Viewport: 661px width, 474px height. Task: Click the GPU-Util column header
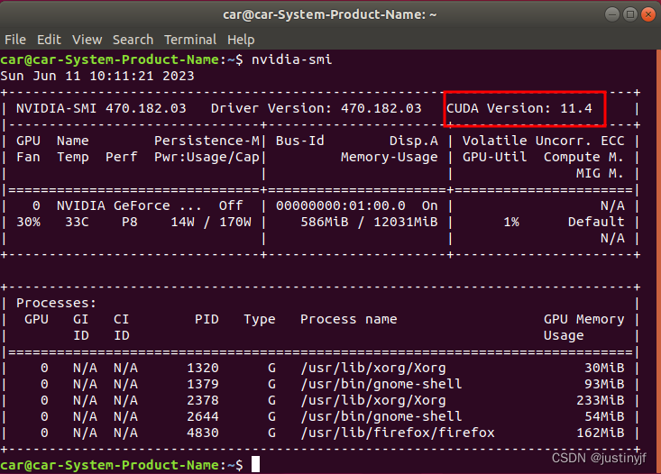tap(494, 157)
